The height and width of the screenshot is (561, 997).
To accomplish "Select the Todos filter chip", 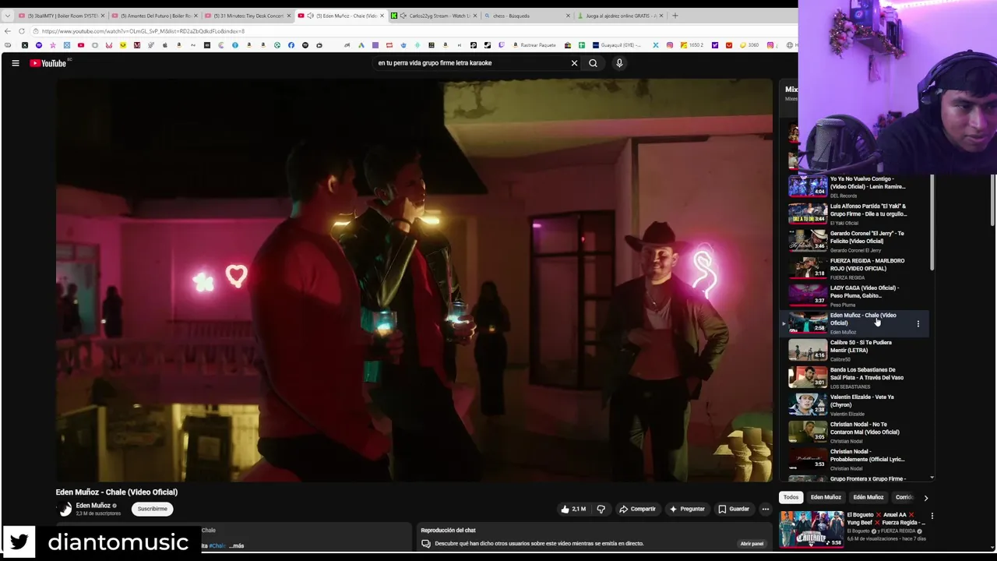I will (x=791, y=497).
